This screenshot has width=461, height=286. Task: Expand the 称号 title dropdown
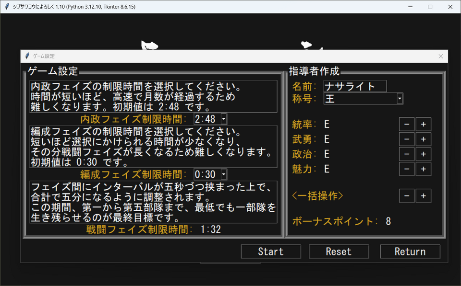pyautogui.click(x=400, y=99)
